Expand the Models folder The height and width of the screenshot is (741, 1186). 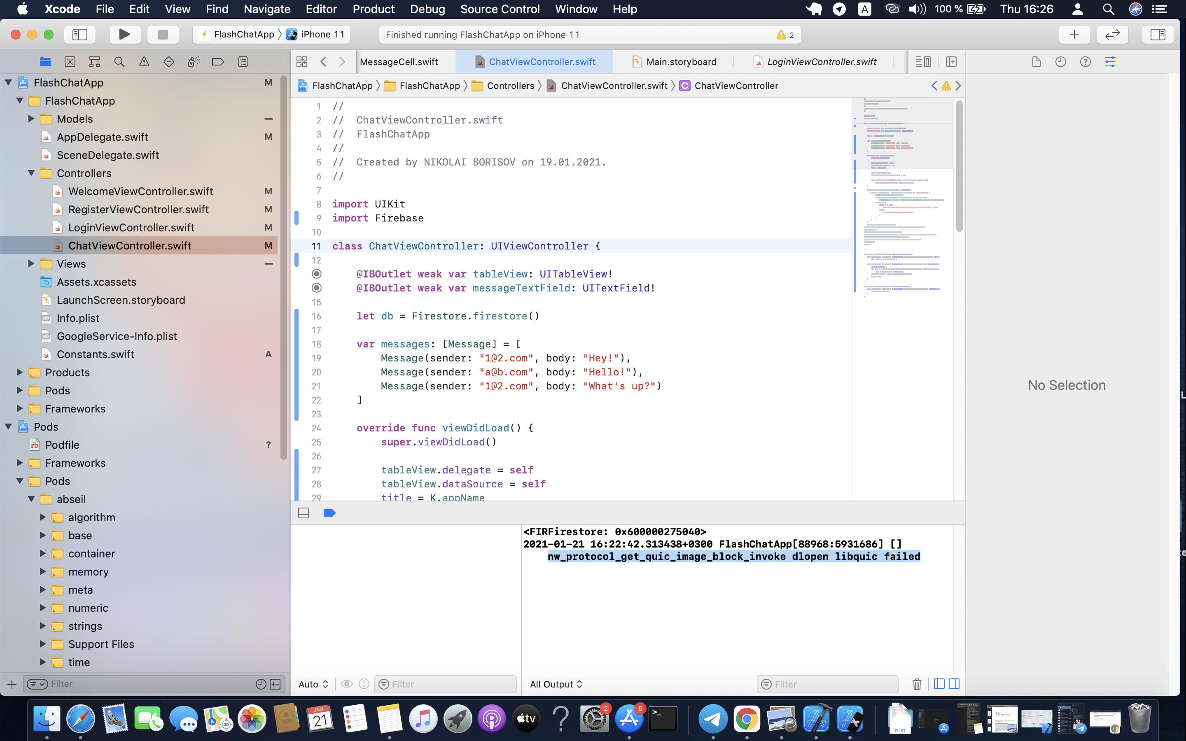pyautogui.click(x=31, y=119)
